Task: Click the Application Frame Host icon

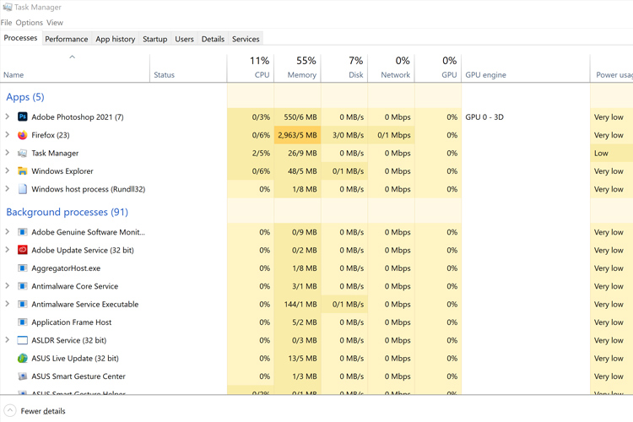Action: click(23, 322)
